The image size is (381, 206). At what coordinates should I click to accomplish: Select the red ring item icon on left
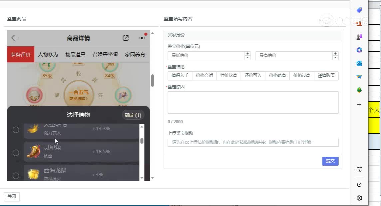point(34,96)
